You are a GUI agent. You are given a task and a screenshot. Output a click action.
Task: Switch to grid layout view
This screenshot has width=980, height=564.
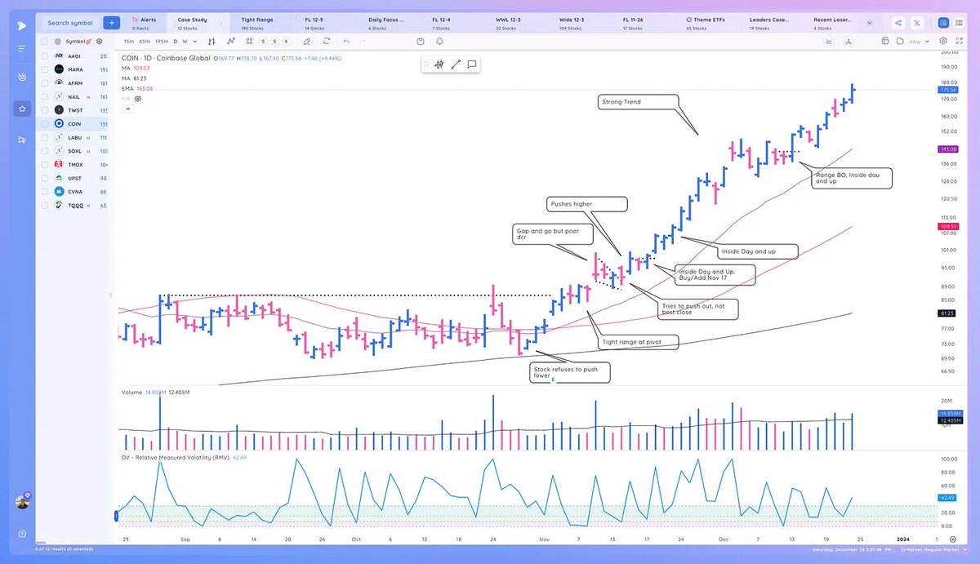click(959, 23)
